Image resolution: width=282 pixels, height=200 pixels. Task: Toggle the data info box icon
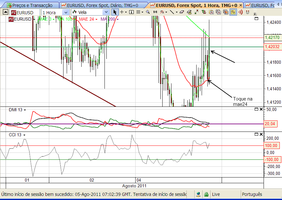click(x=131, y=12)
